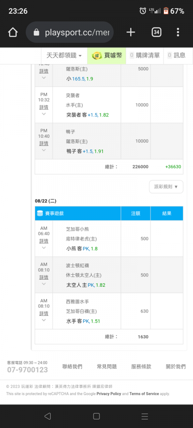Open the 訊息 messages tab
The height and width of the screenshot is (428, 193).
(176, 56)
